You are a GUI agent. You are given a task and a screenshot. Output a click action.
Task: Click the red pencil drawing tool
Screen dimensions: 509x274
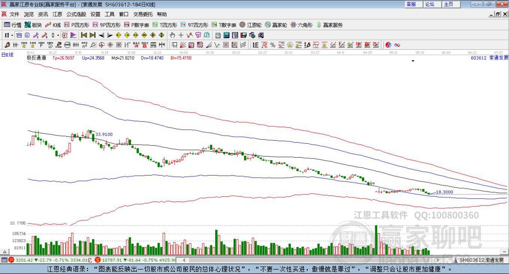[7, 45]
